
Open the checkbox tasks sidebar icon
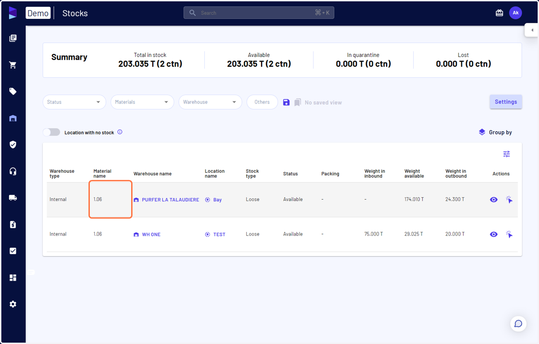13,251
